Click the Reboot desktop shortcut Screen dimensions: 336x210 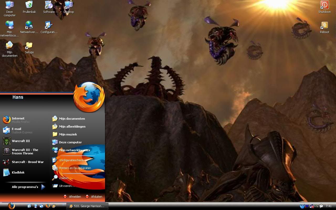click(x=324, y=27)
